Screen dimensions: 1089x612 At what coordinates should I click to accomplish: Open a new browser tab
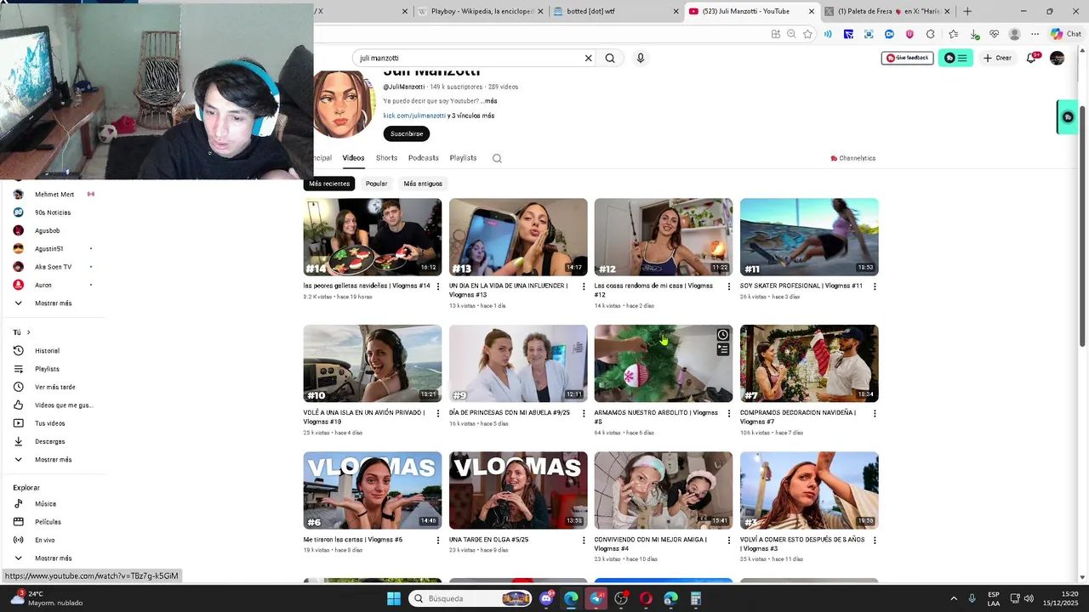(x=967, y=11)
